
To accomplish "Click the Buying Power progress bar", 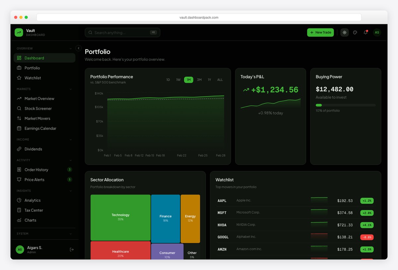I will pos(346,105).
